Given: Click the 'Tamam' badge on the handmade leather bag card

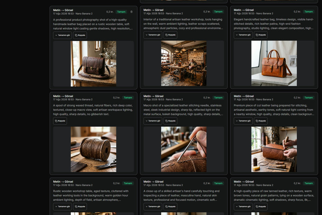Looking at the screenshot, I should tap(121, 12).
